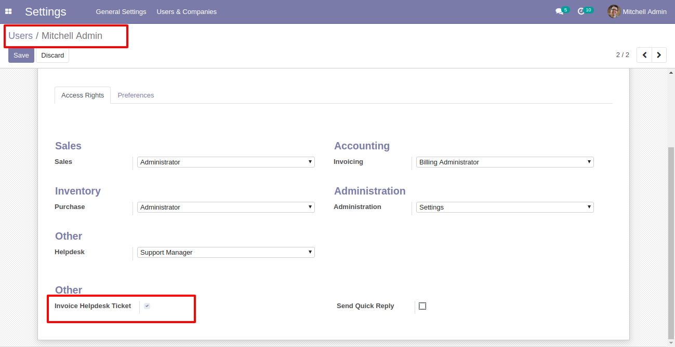This screenshot has width=675, height=347.
Task: Click Mitchell Admin avatar picture
Action: pyautogui.click(x=614, y=11)
